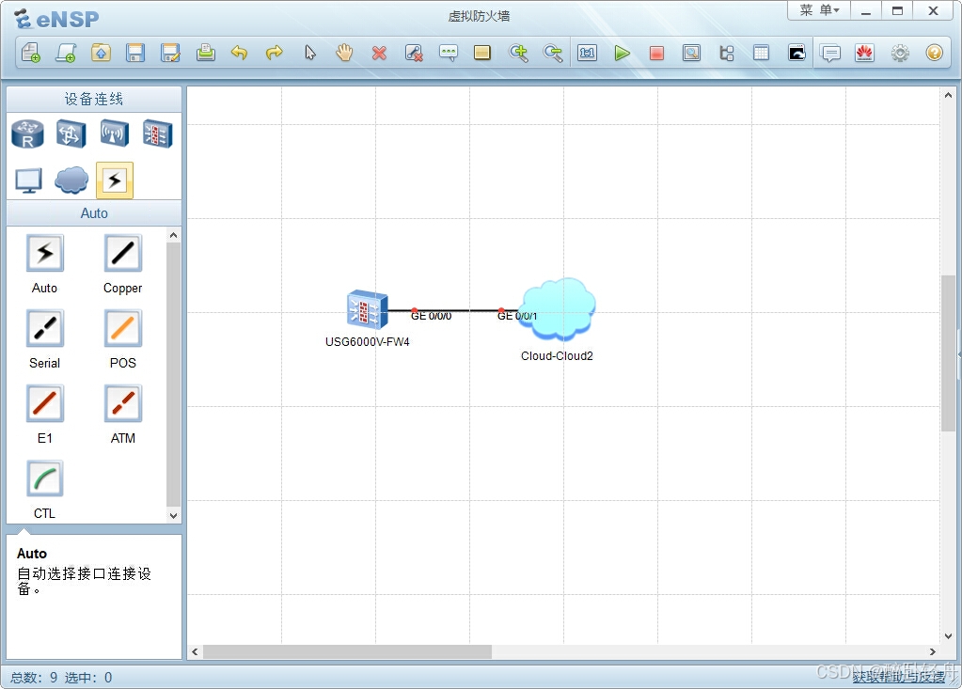962x689 pixels.
Task: Click the delete all connections icon
Action: pos(414,53)
